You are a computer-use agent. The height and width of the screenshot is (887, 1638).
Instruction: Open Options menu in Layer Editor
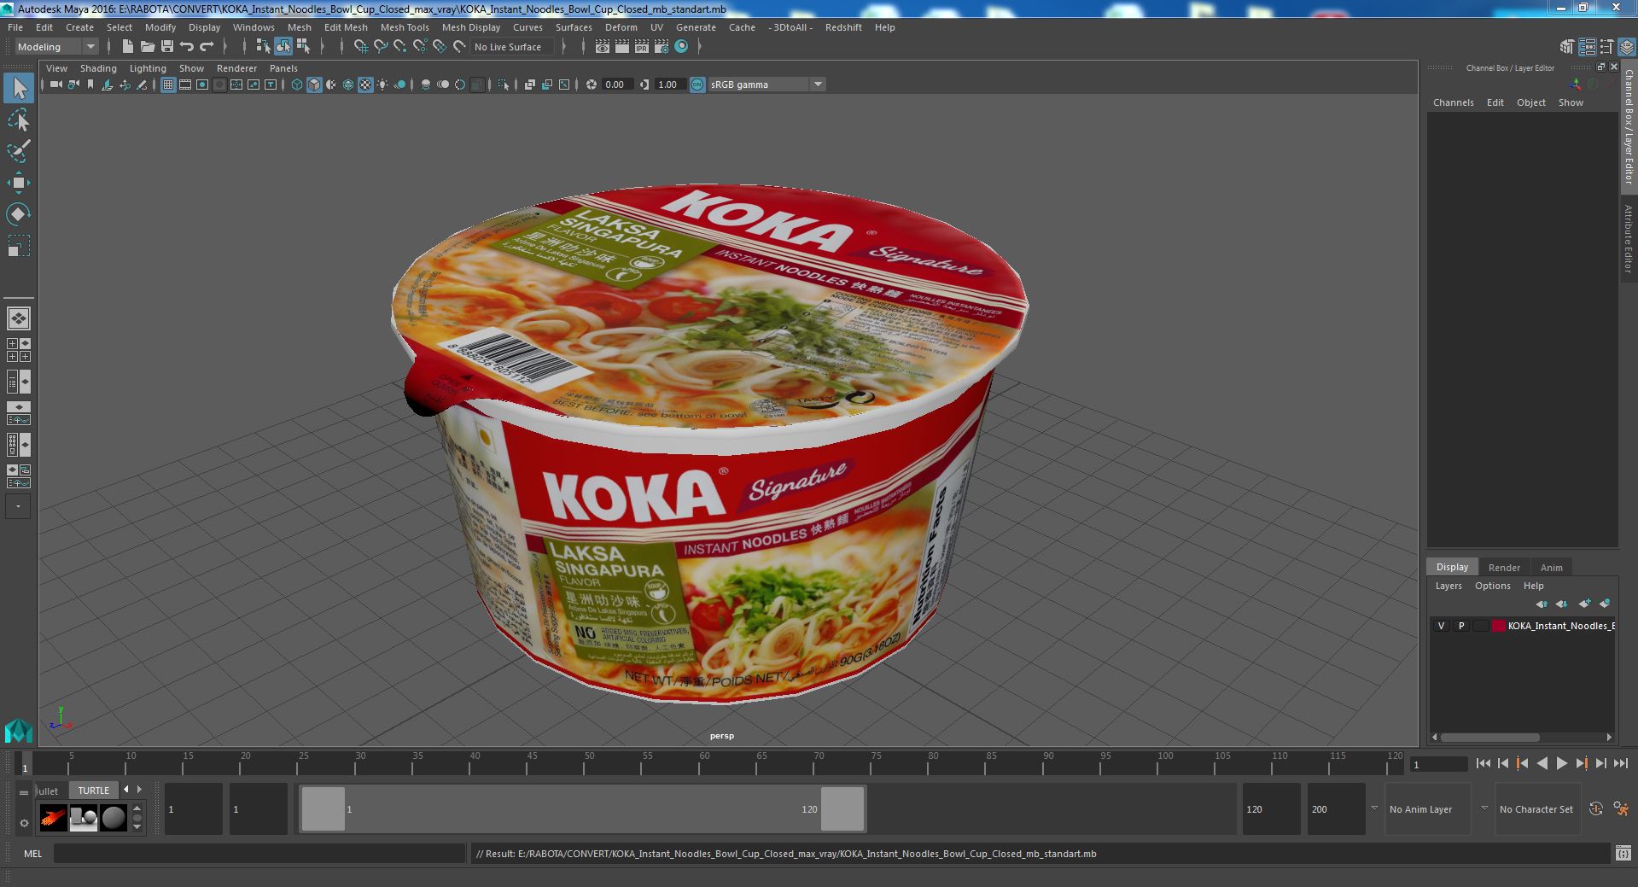click(1492, 586)
